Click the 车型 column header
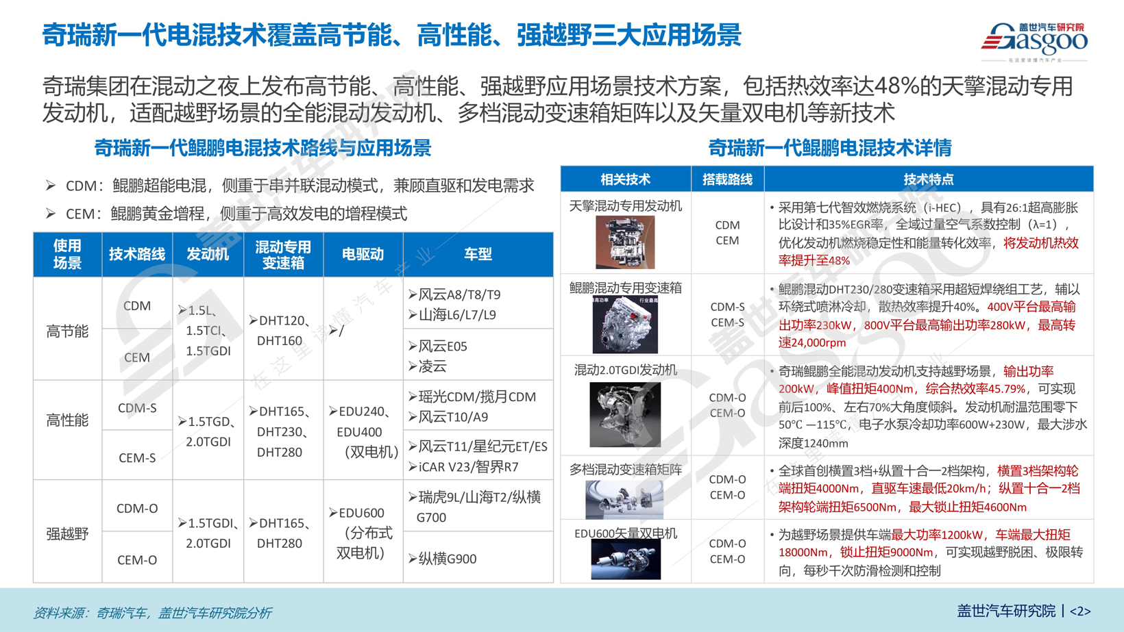1124x632 pixels. coord(478,255)
